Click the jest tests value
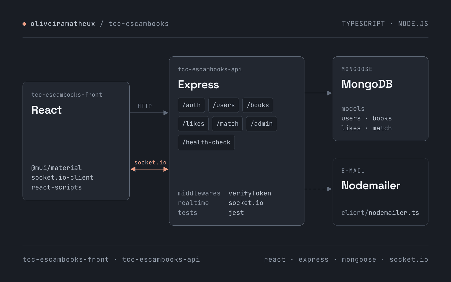Screen dimensions: 451x282 (x=236, y=213)
